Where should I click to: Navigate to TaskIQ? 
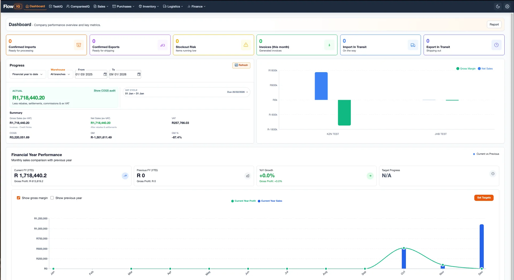click(x=56, y=6)
